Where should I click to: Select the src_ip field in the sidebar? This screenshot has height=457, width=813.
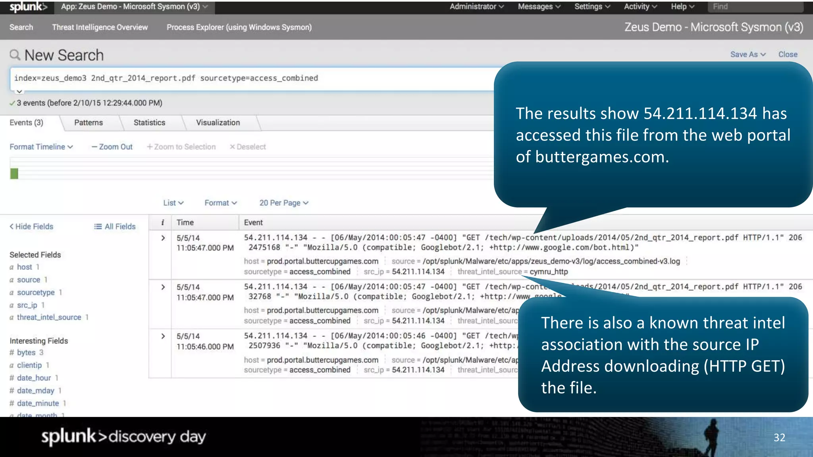(27, 305)
